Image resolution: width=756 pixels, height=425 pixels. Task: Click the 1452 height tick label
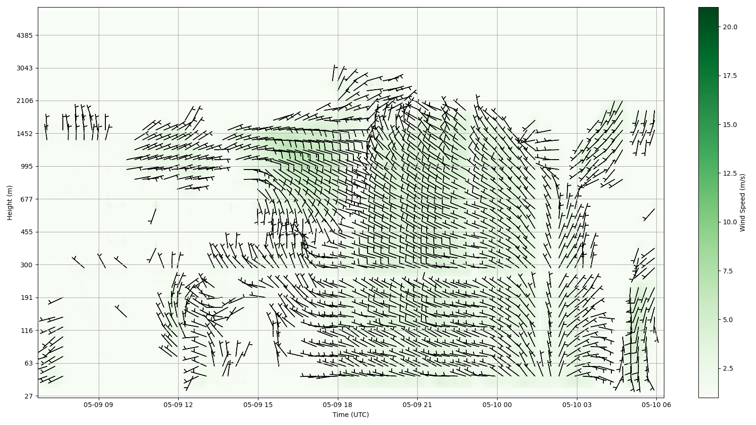(25, 134)
